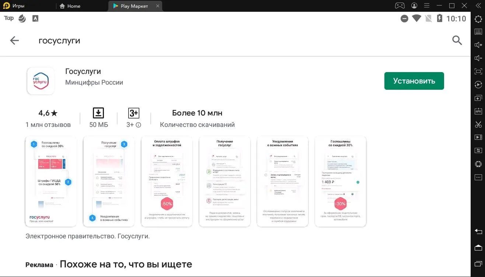This screenshot has height=277, width=485.
Task: Click the Реклама ad label
Action: point(39,265)
